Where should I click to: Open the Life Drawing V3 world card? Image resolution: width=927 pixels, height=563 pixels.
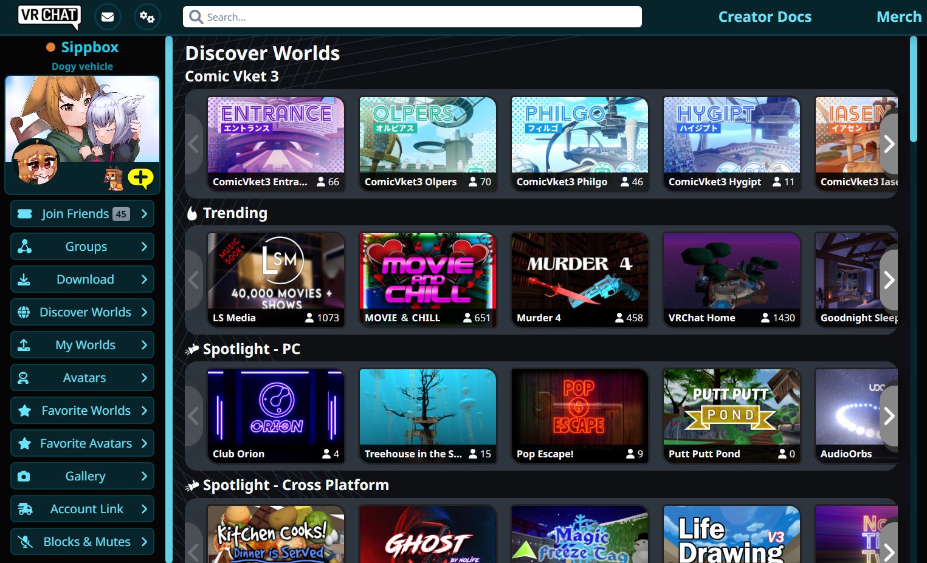pos(732,534)
